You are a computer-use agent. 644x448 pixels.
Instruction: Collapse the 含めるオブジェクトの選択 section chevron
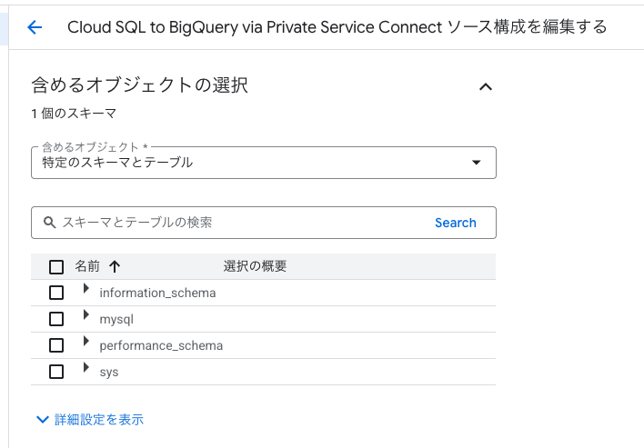(x=486, y=86)
